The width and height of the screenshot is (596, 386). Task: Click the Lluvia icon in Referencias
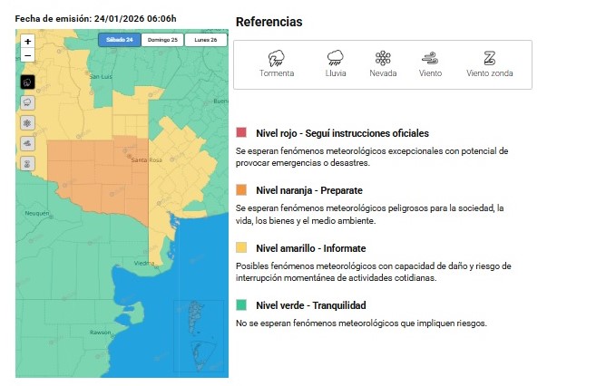click(x=336, y=58)
